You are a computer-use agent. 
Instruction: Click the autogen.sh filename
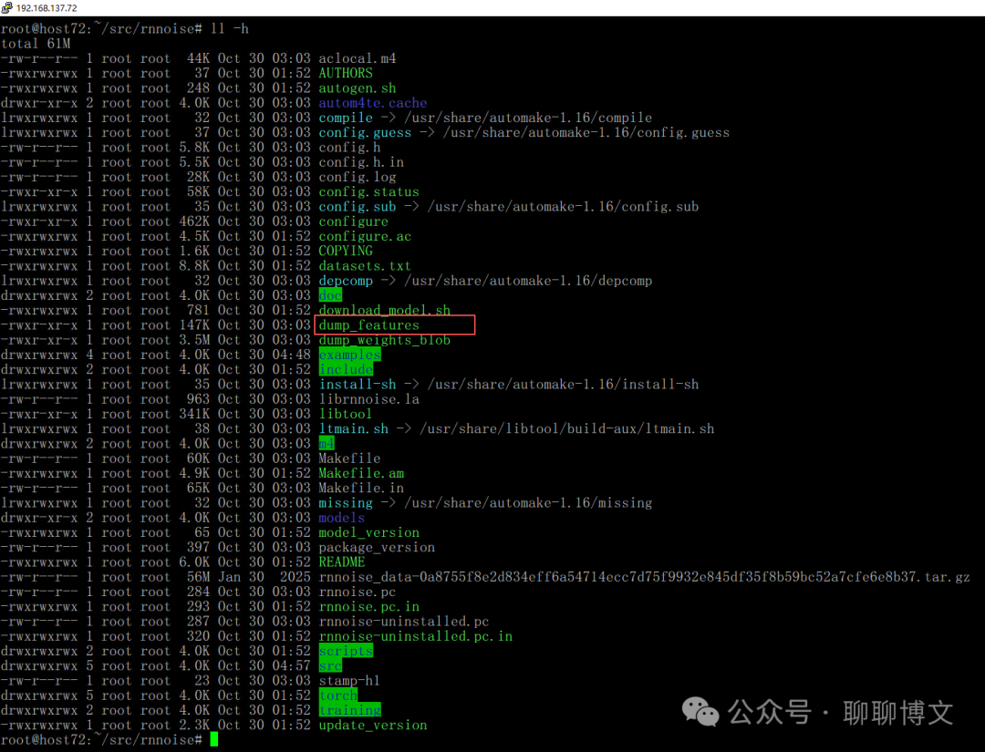(x=358, y=88)
